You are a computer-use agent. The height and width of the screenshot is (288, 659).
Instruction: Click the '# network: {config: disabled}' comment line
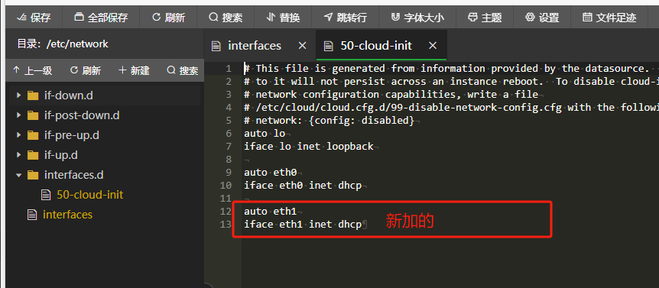coord(329,121)
